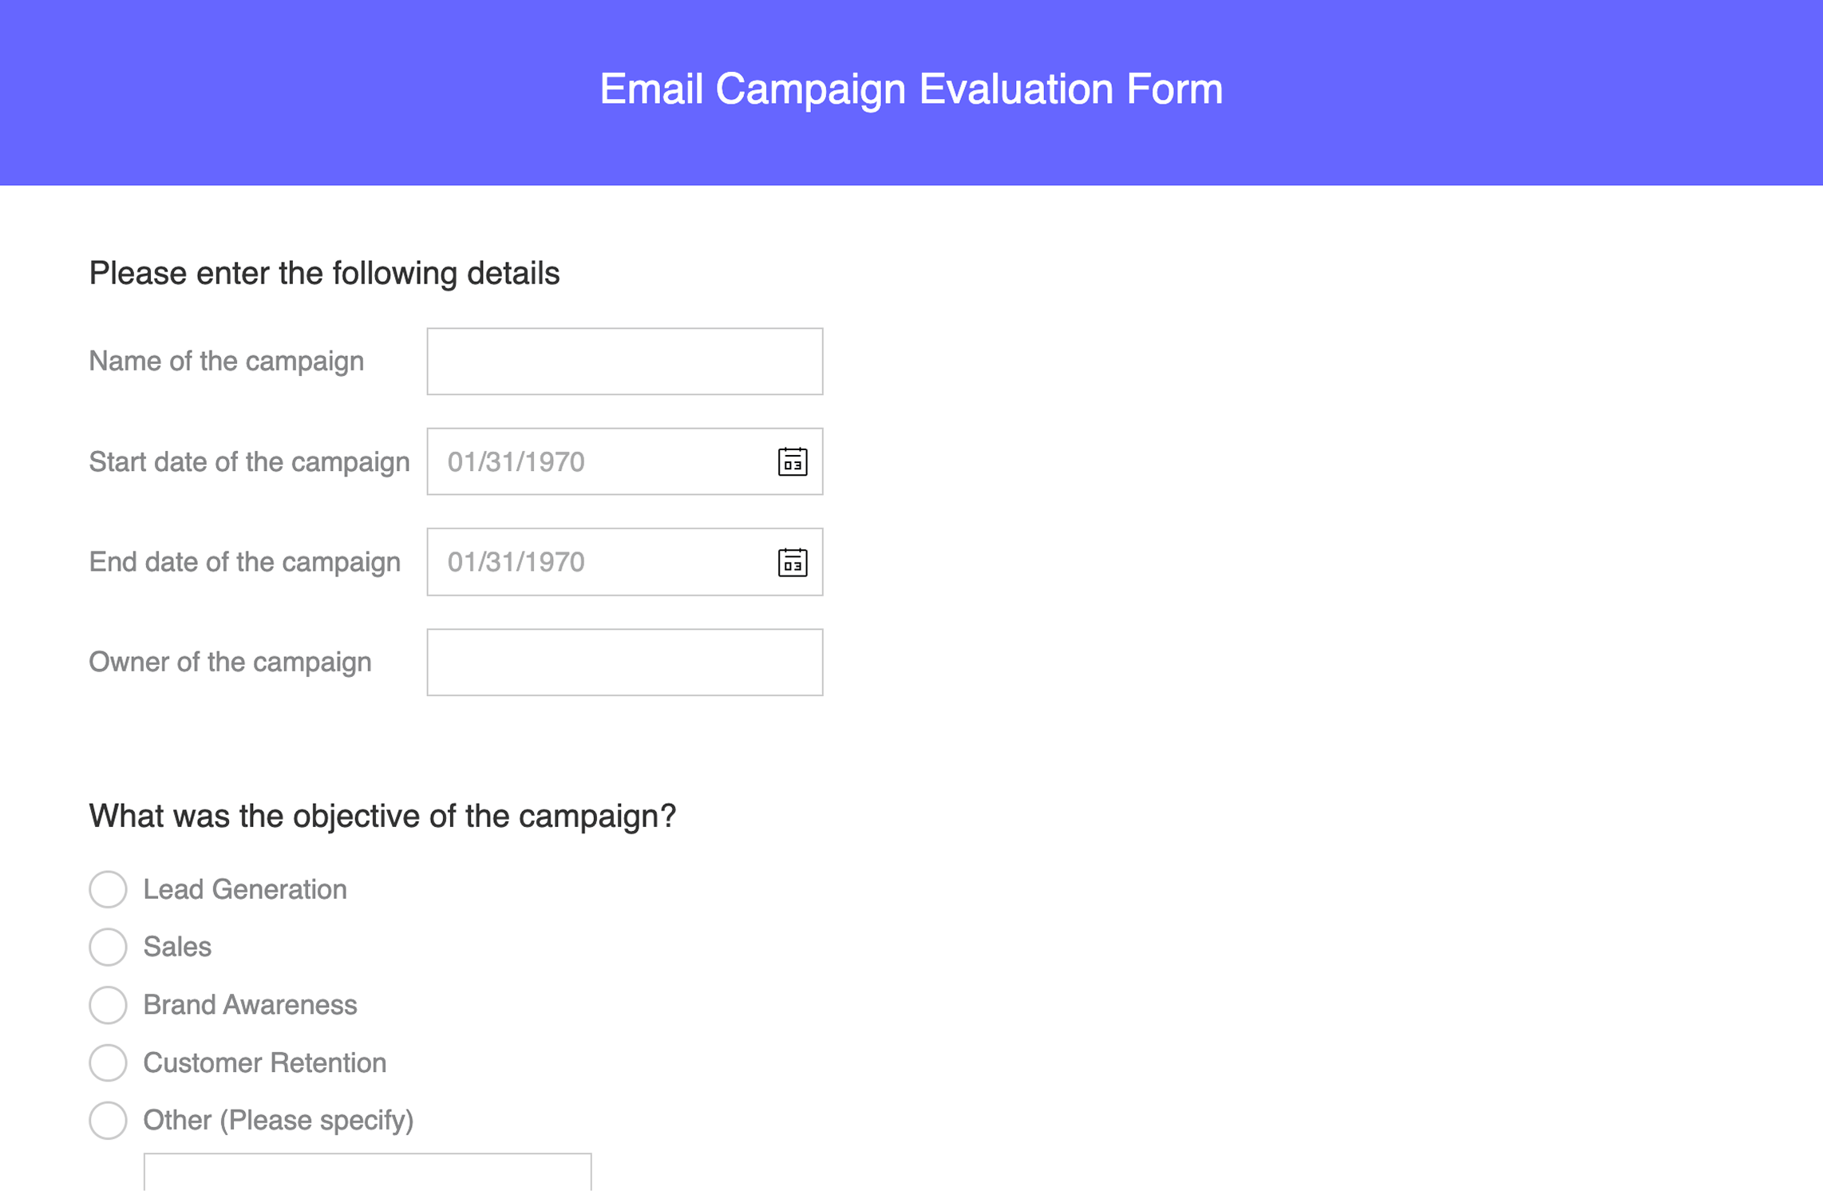This screenshot has width=1823, height=1191.
Task: Open the start date calendar picker
Action: [792, 461]
